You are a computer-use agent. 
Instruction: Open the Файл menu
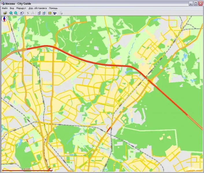pyautogui.click(x=5, y=8)
